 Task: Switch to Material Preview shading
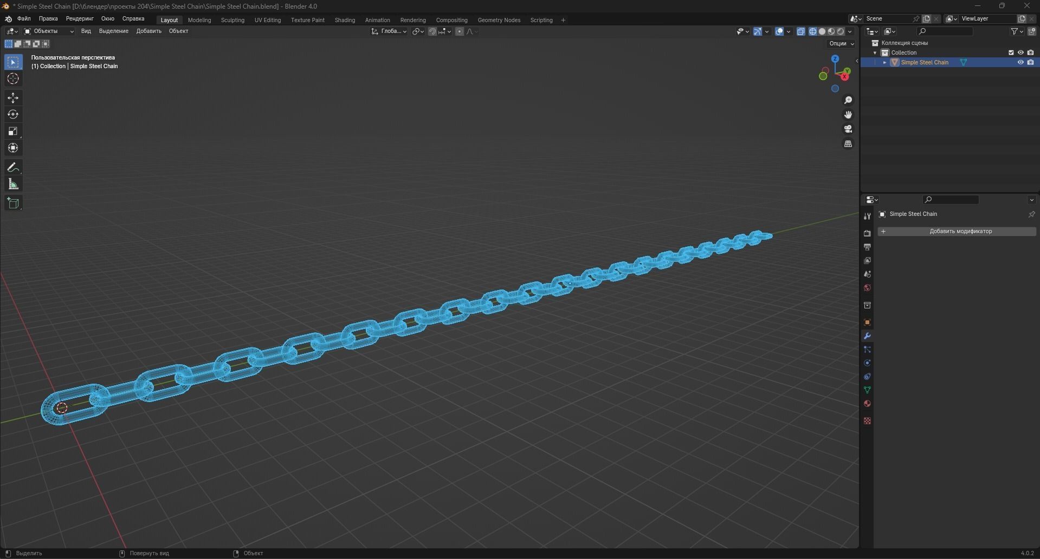coord(831,31)
